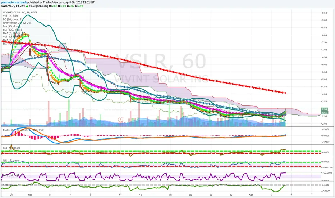The image size is (335, 198).
Task: Click the 'C:2.98' close value in the header
Action: click(79, 6)
